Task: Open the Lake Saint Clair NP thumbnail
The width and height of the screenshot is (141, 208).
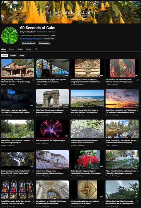Action: coord(122,129)
